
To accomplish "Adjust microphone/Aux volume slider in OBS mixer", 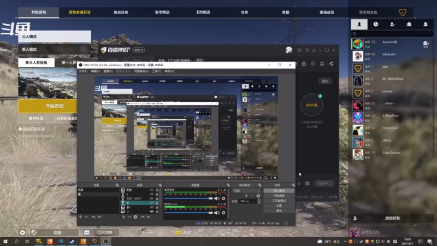I will (188, 213).
